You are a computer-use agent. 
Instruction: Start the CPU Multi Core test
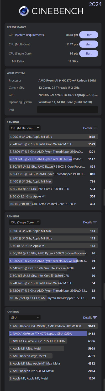(x=89, y=44)
